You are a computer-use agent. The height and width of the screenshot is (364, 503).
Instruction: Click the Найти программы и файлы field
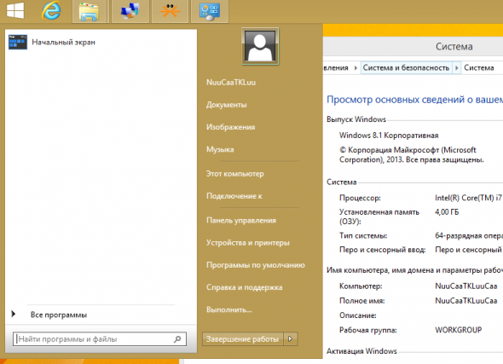pos(100,339)
